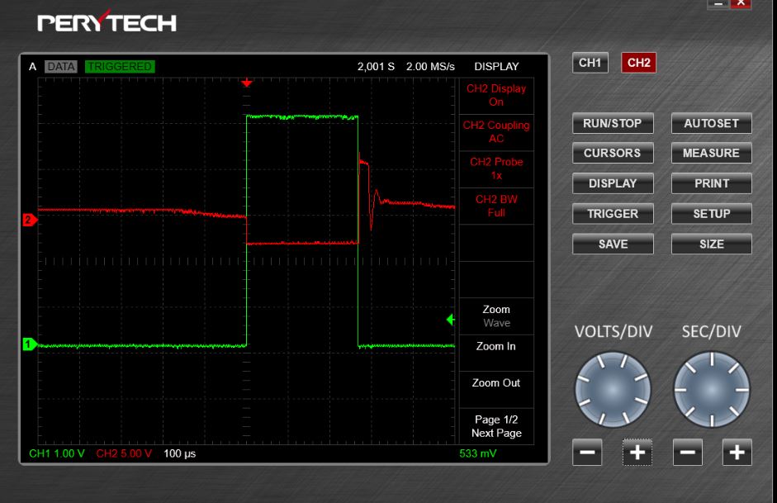The image size is (777, 503).
Task: Click the 2,001 S readout
Action: coord(376,66)
